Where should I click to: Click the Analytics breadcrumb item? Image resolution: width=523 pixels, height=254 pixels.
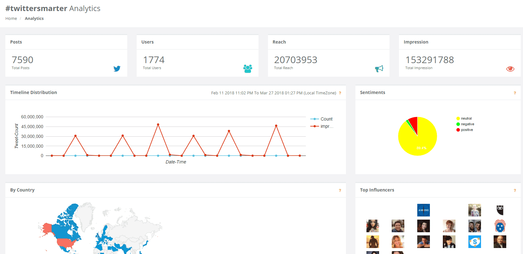point(34,19)
